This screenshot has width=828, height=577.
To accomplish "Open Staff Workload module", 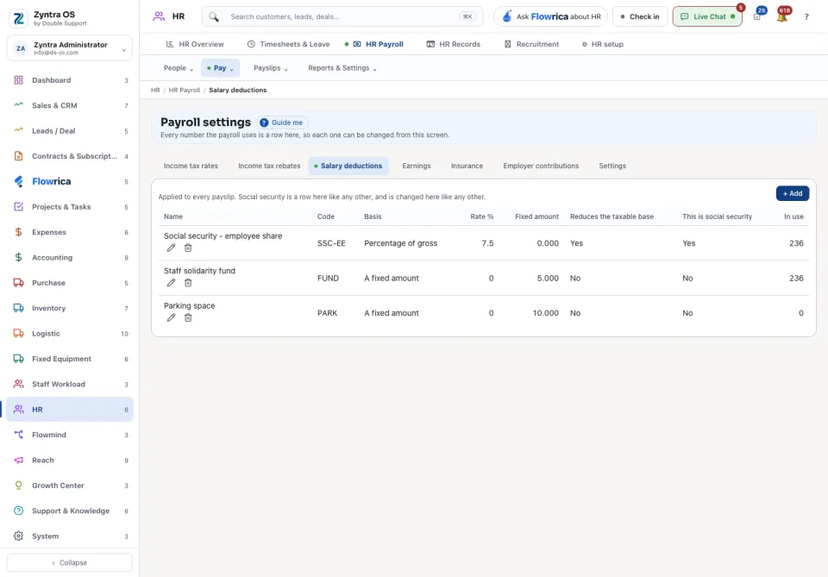I will [70, 385].
